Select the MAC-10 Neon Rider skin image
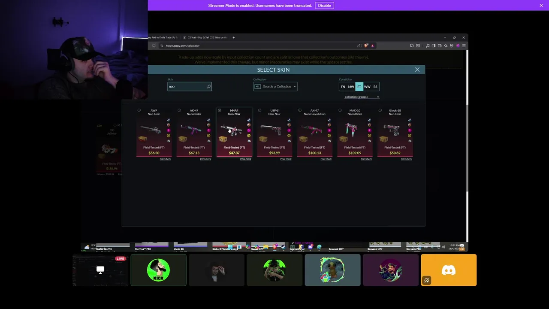 [352, 130]
